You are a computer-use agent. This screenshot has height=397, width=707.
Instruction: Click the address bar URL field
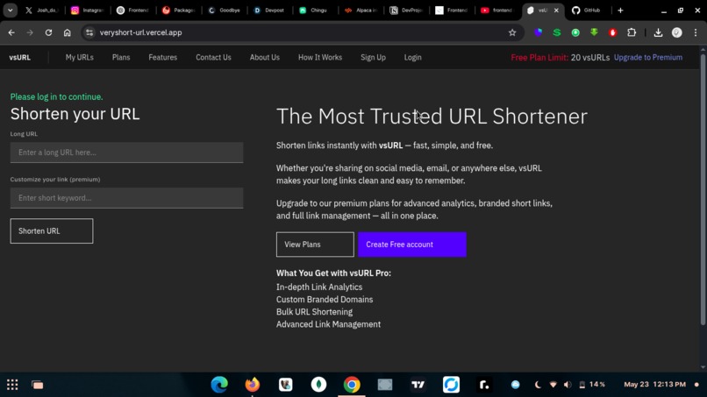pyautogui.click(x=297, y=32)
